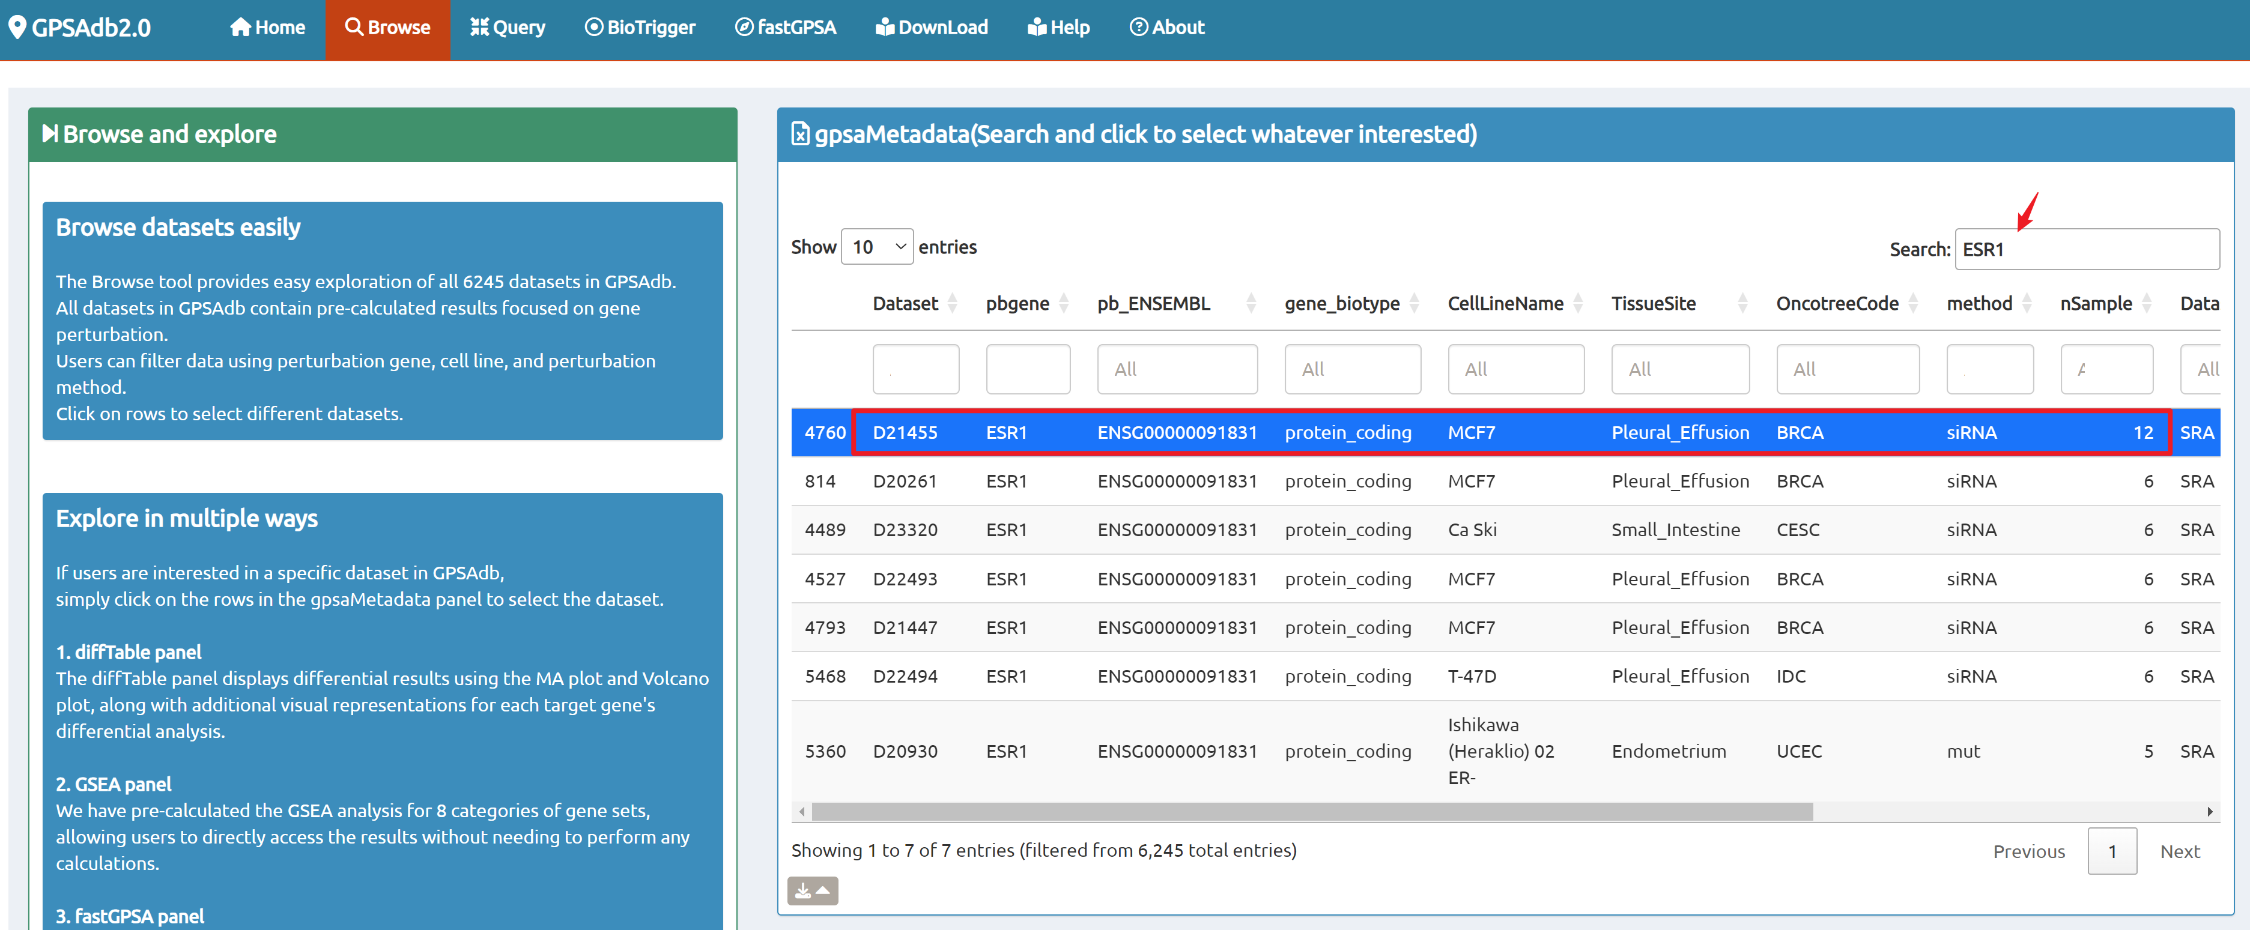Click the pbgene column filter box
The image size is (2250, 930).
tap(1028, 369)
